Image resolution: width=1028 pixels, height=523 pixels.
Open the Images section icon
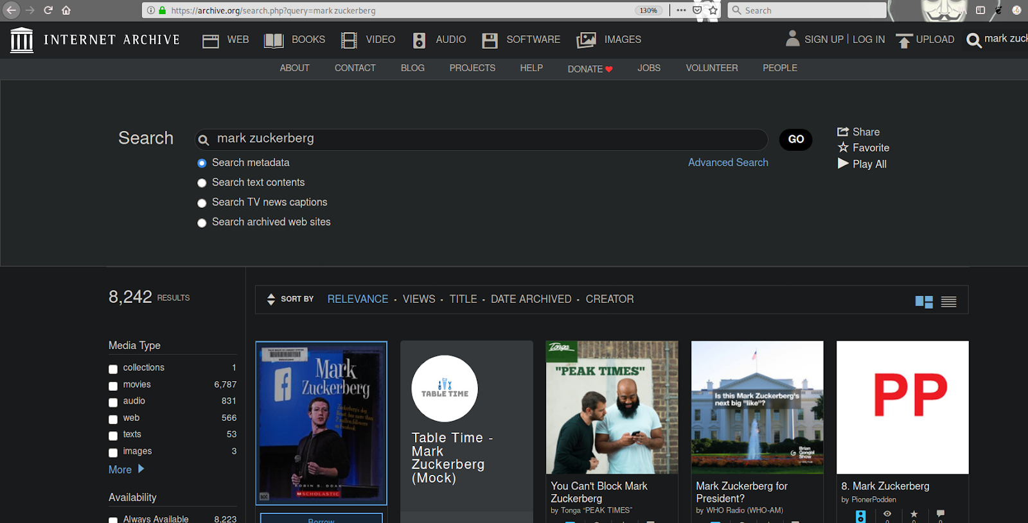pos(586,40)
